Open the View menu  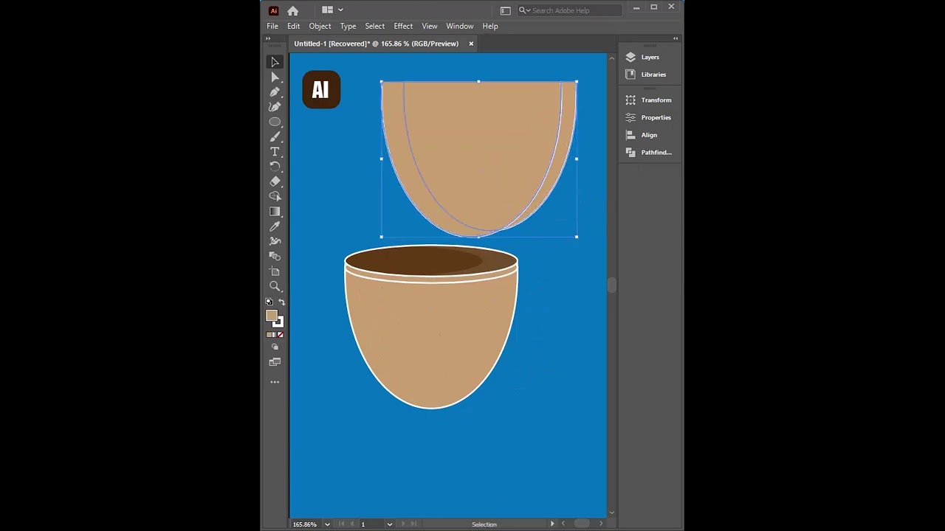pyautogui.click(x=429, y=26)
